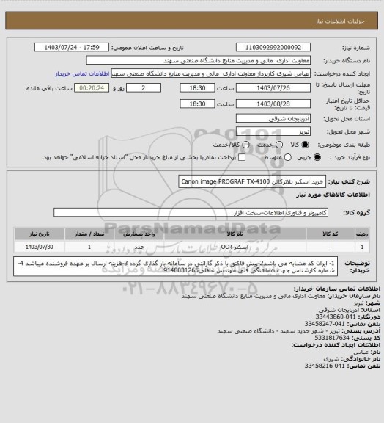Click the unit cell عدد
The width and height of the screenshot is (384, 423).
(x=139, y=247)
